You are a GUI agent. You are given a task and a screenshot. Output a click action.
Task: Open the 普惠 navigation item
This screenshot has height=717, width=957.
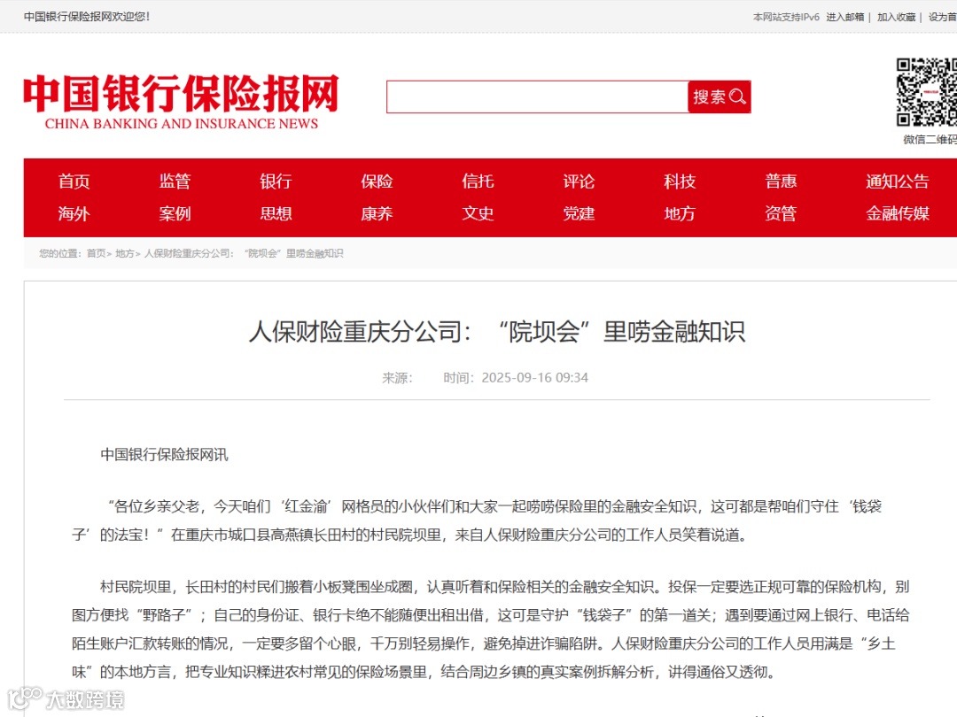click(x=781, y=181)
